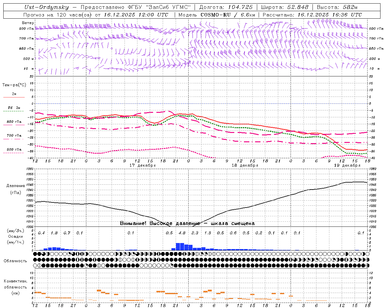Viewport: 385px width, 308px height.
Task: Click the 'Предоставлено ФГБУ "ЗапСиб УГМС"' credit
Action: tap(136, 8)
